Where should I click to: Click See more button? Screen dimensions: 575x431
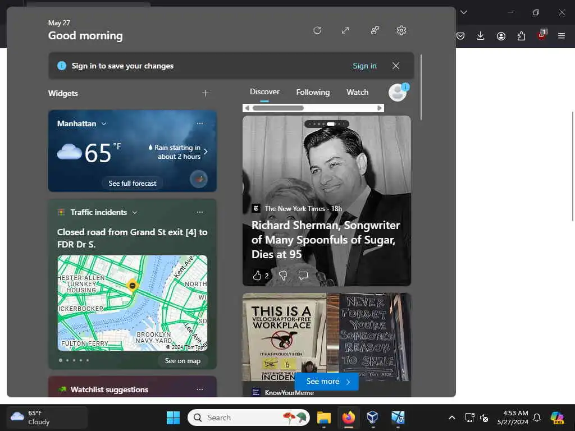pos(327,382)
